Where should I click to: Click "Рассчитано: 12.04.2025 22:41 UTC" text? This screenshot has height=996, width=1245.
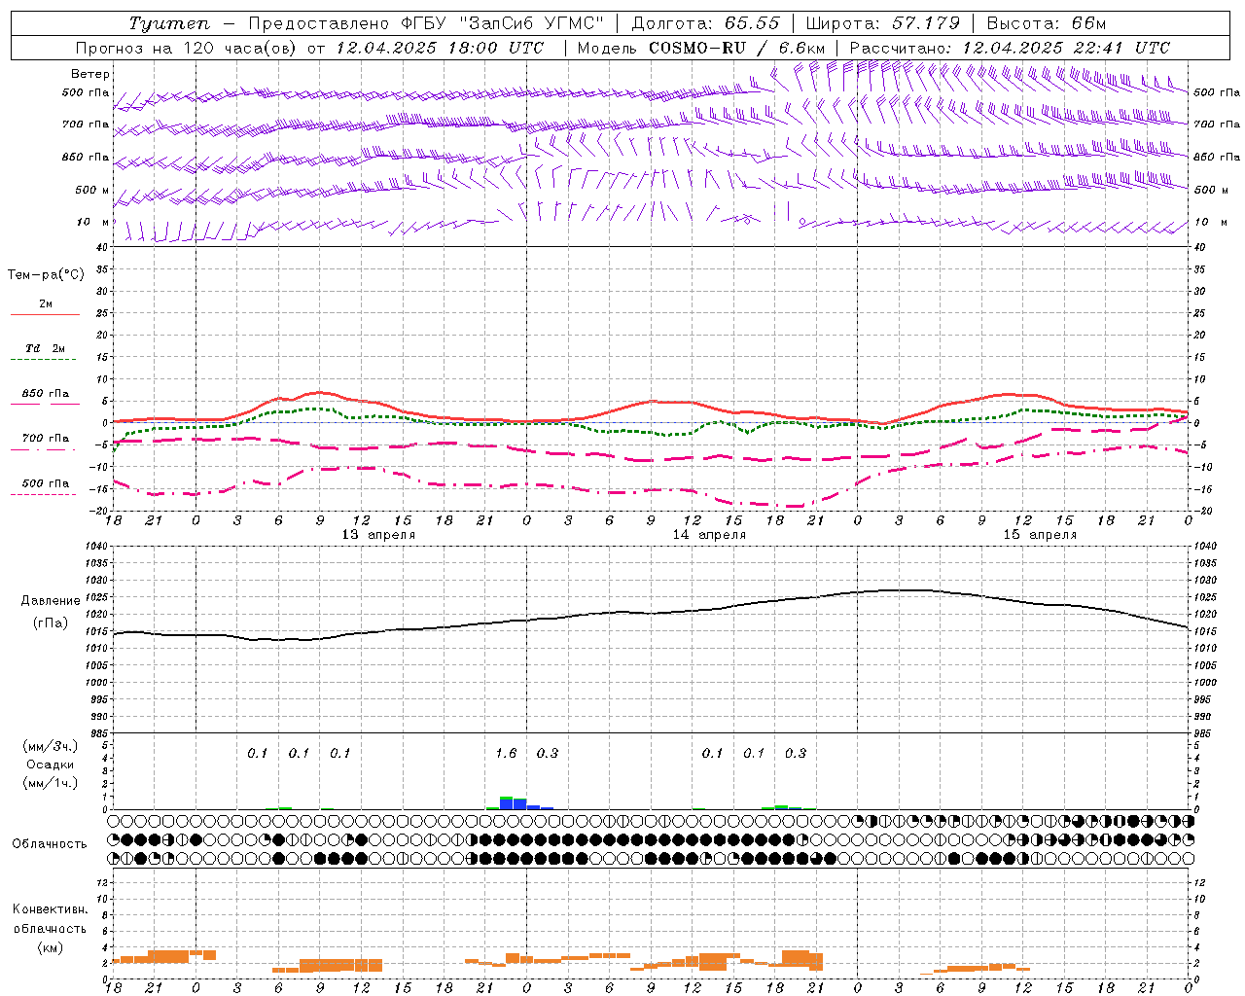point(1010,48)
